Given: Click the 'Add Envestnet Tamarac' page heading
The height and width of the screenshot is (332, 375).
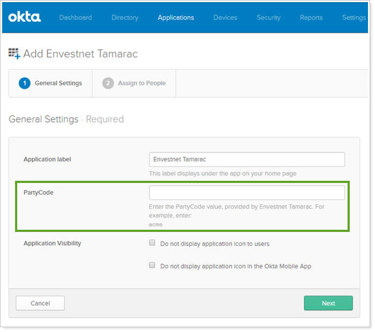Looking at the screenshot, I should click(81, 54).
